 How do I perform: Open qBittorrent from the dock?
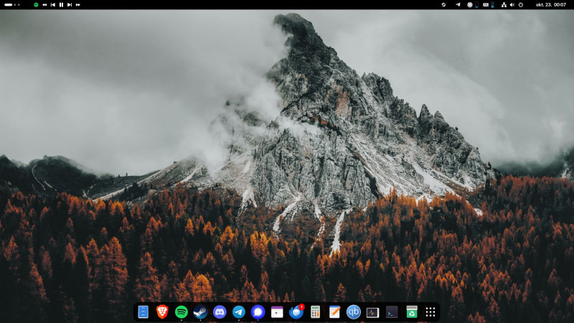tap(354, 312)
